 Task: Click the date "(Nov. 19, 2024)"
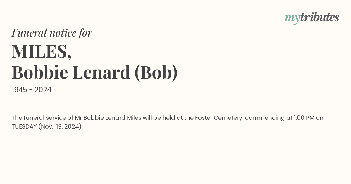tap(61, 127)
